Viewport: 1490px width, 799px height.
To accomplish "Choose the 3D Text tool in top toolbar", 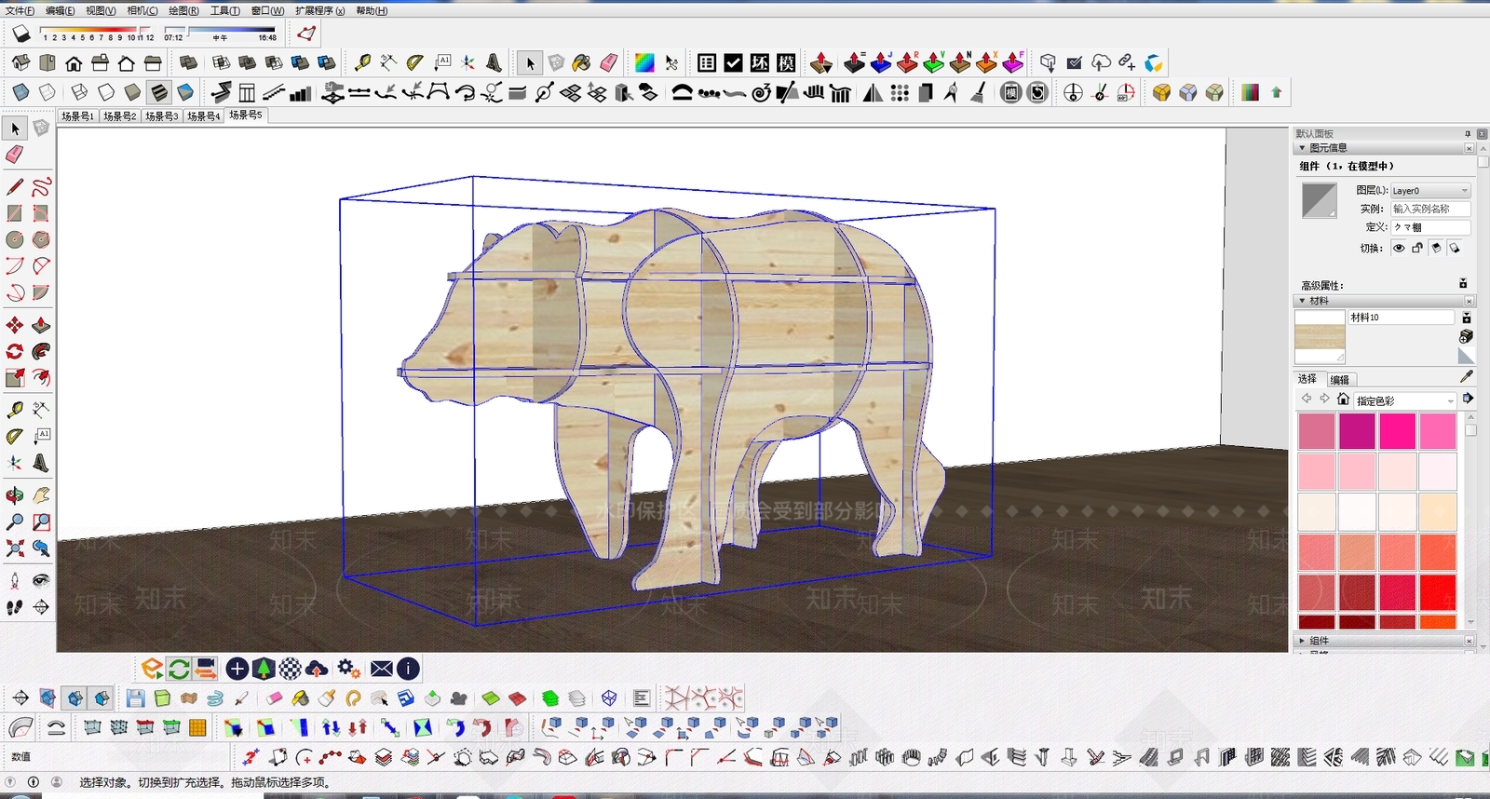I will click(494, 62).
